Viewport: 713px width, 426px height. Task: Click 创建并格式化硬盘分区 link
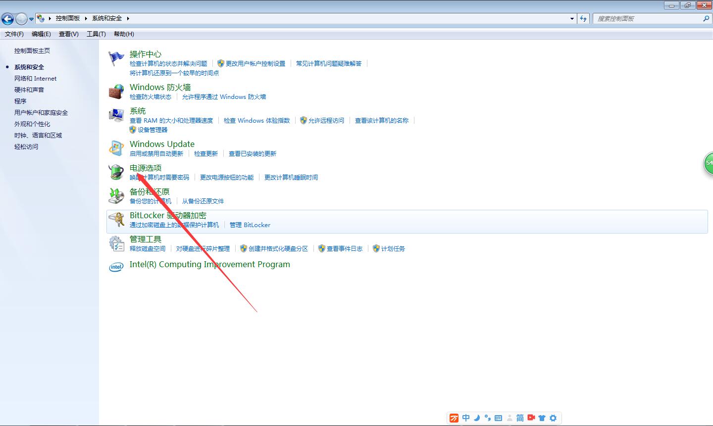pyautogui.click(x=278, y=249)
